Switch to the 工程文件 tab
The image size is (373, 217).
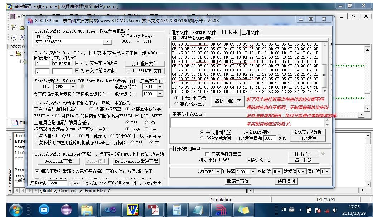[x=251, y=33]
